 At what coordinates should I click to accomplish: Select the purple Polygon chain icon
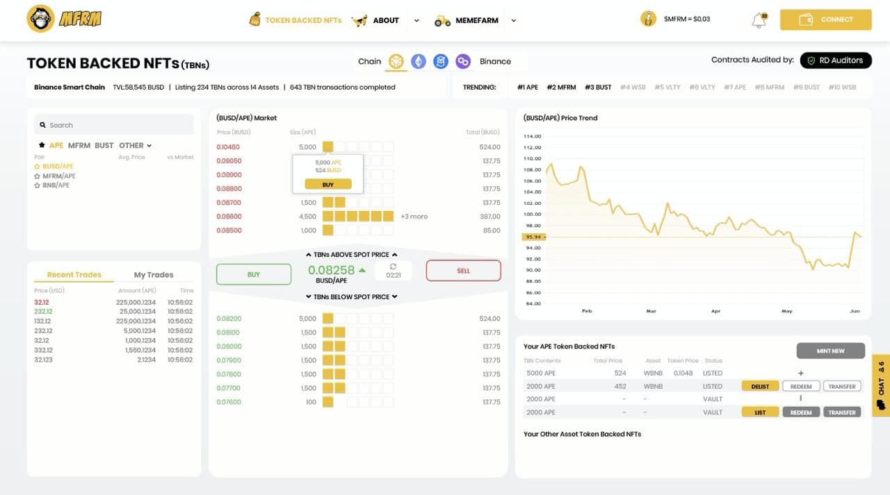click(x=463, y=62)
